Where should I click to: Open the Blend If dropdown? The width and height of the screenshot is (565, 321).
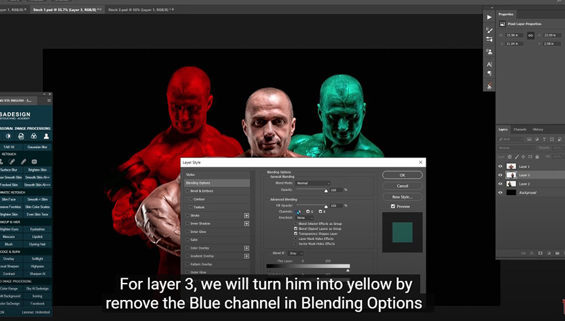tap(295, 253)
